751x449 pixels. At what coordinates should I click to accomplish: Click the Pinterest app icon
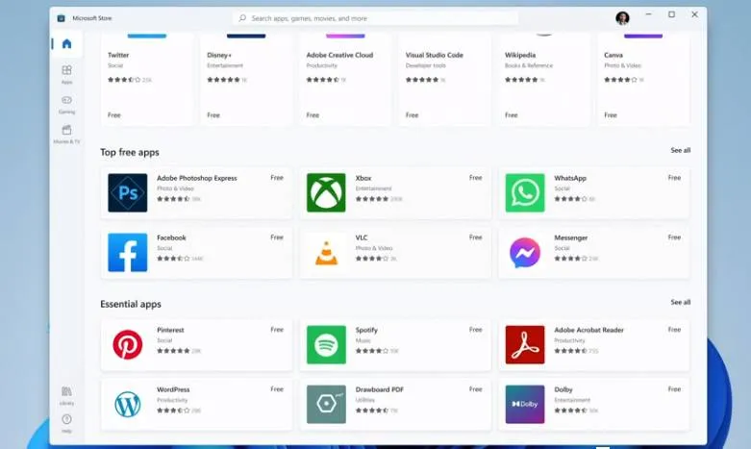(x=127, y=344)
